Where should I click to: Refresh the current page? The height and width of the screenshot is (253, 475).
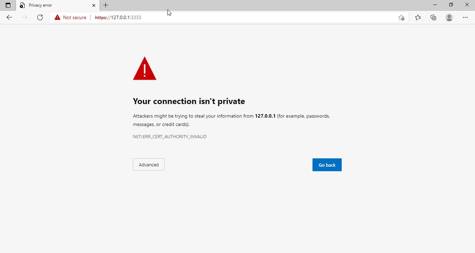click(x=40, y=17)
